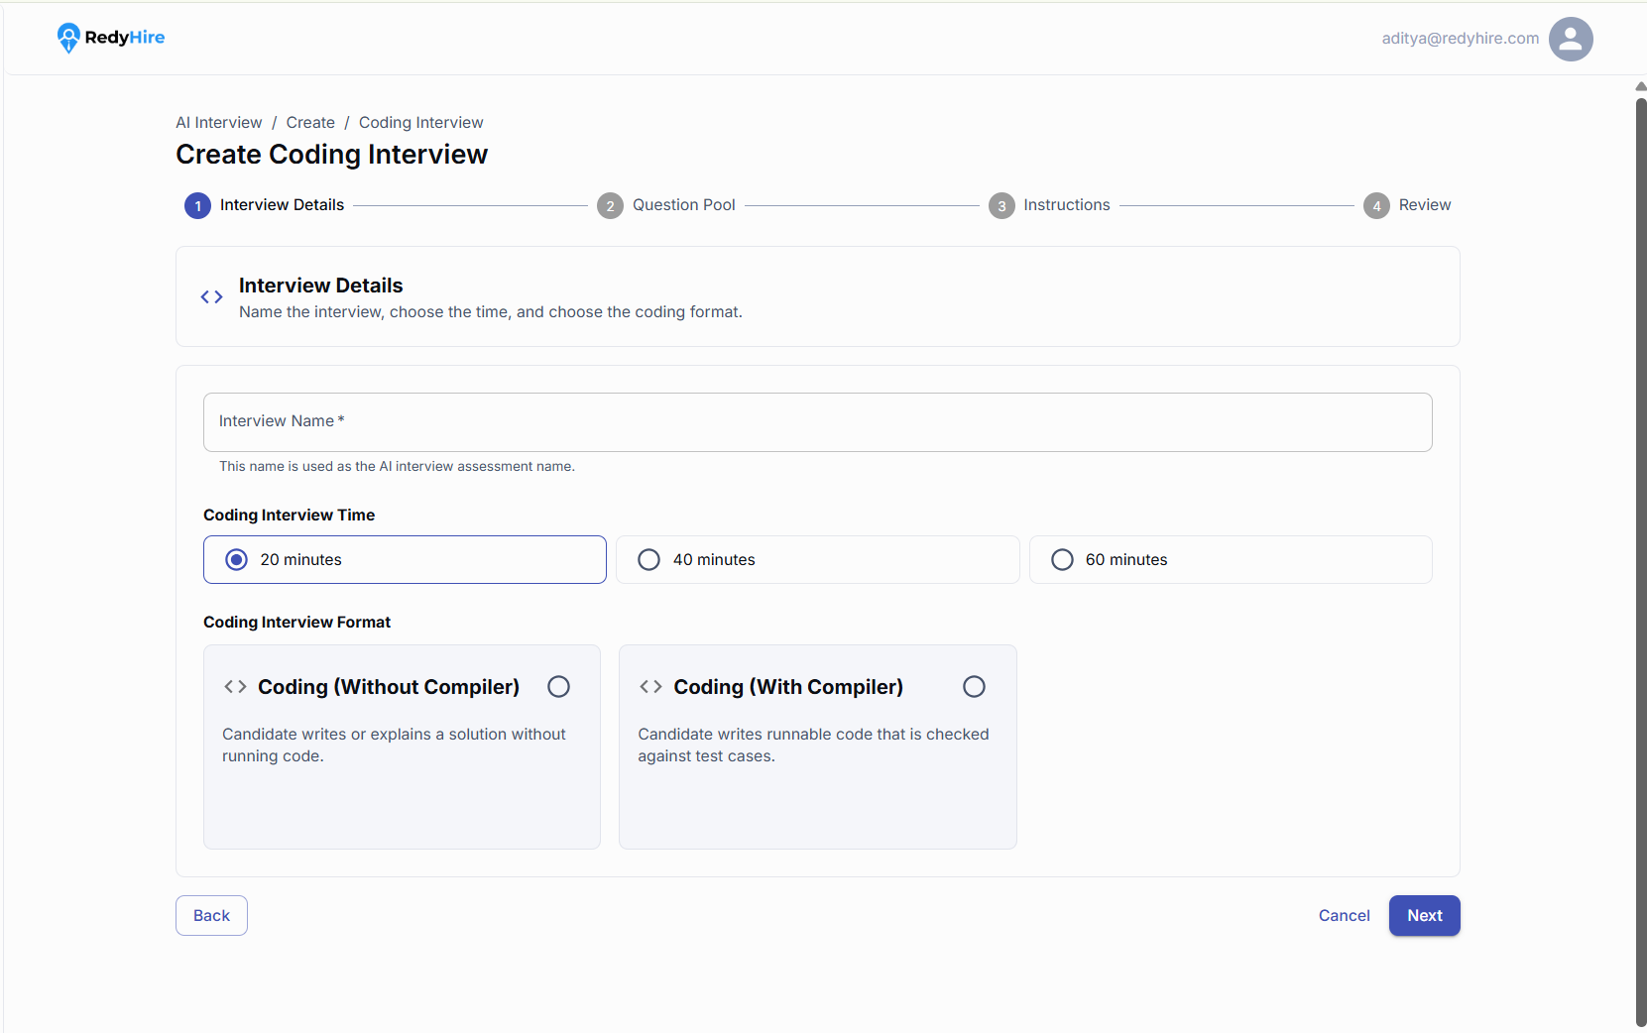Click the 'Name the interview' subtitle text
1647x1033 pixels.
coord(490,311)
